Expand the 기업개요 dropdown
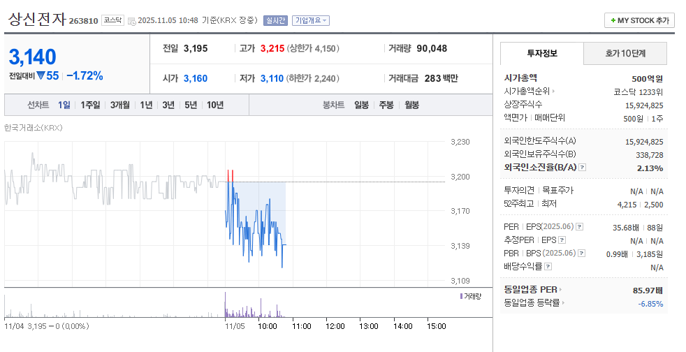Screen dimensions: 686x352 [311, 20]
